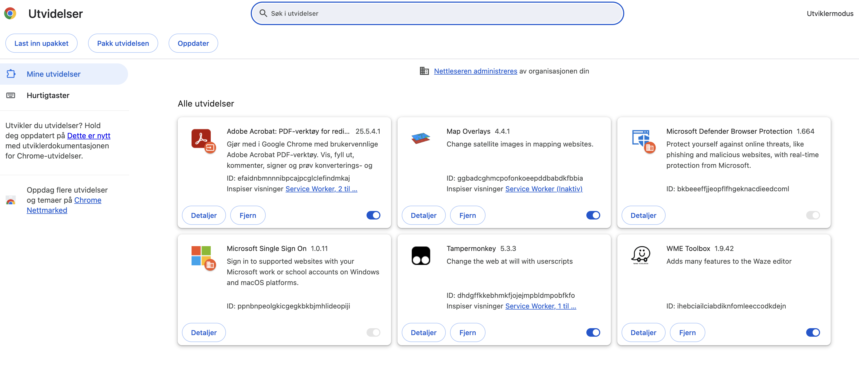Inspect Adobe Acrobat Service Worker link

point(321,189)
